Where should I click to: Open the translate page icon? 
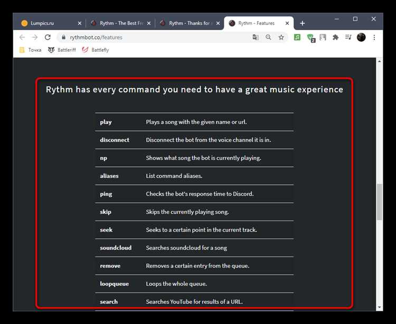pos(256,37)
